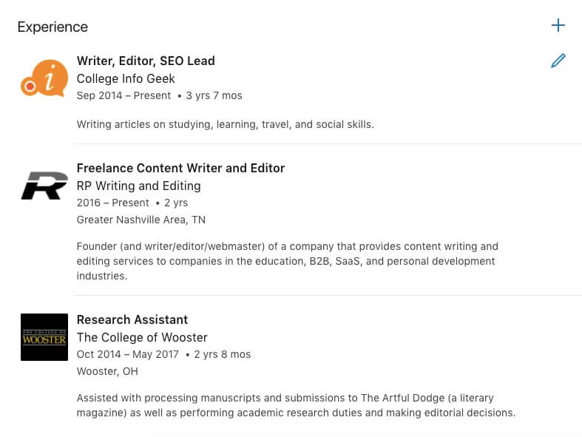This screenshot has width=582, height=437.
Task: Click the Greater Nashville Area, TN location
Action: coord(141,220)
